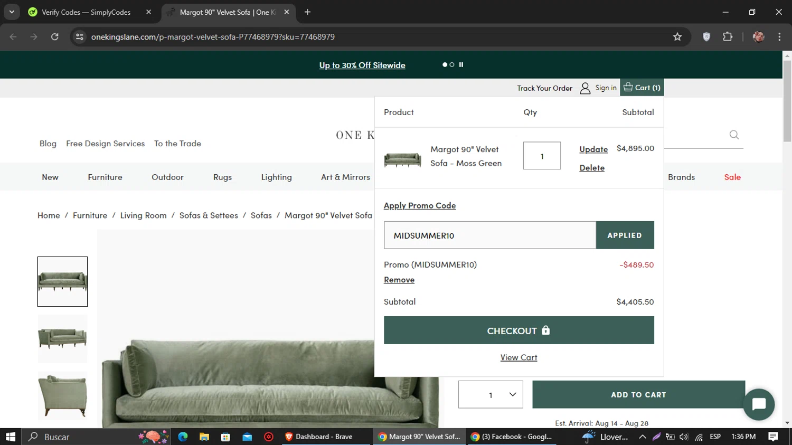Image resolution: width=792 pixels, height=445 pixels.
Task: Close the Margot Velvet Sofa tab
Action: click(287, 12)
